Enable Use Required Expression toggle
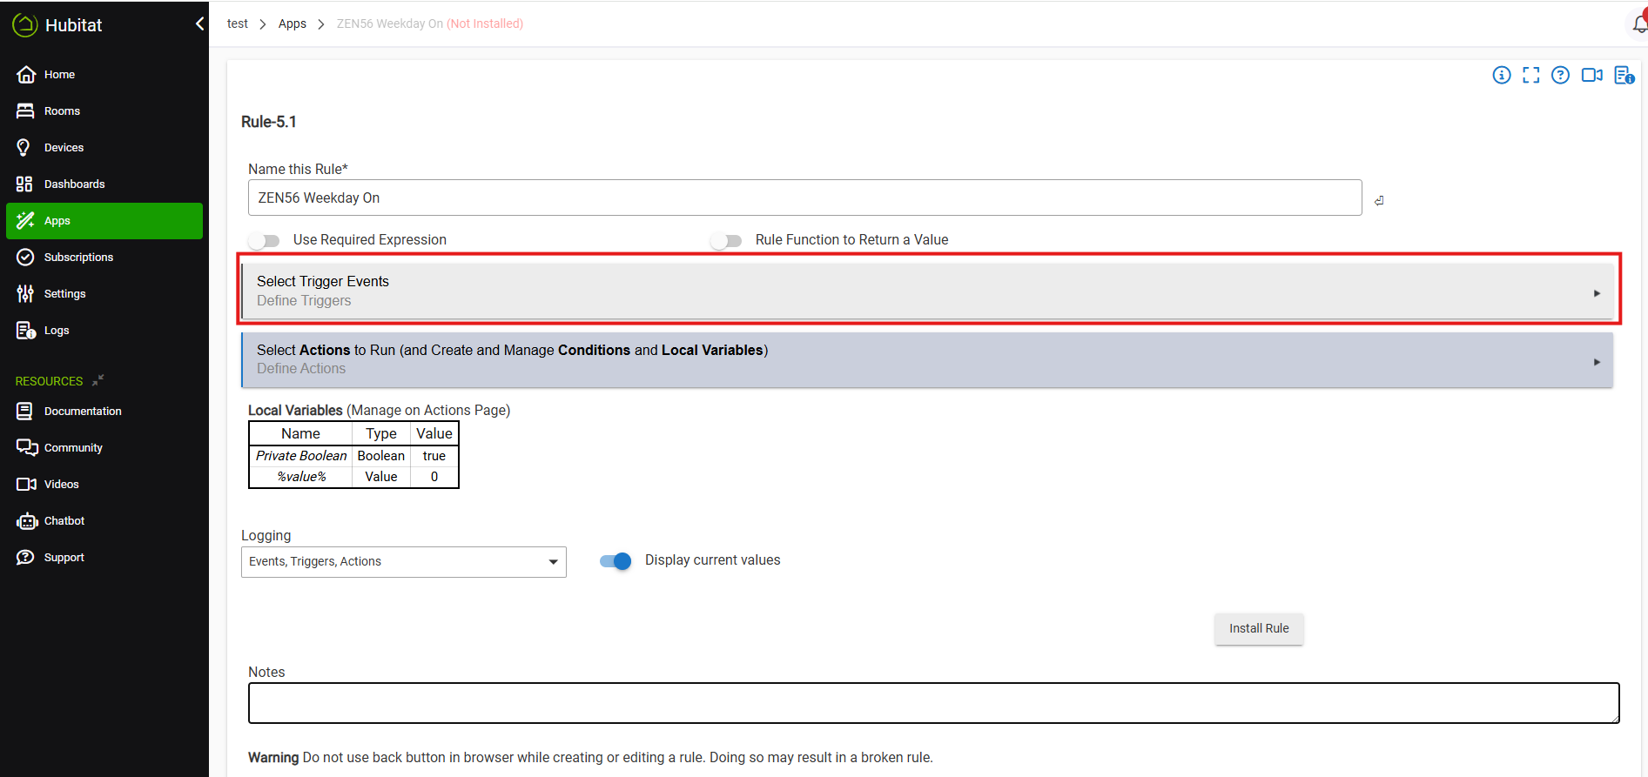This screenshot has width=1648, height=777. click(264, 240)
